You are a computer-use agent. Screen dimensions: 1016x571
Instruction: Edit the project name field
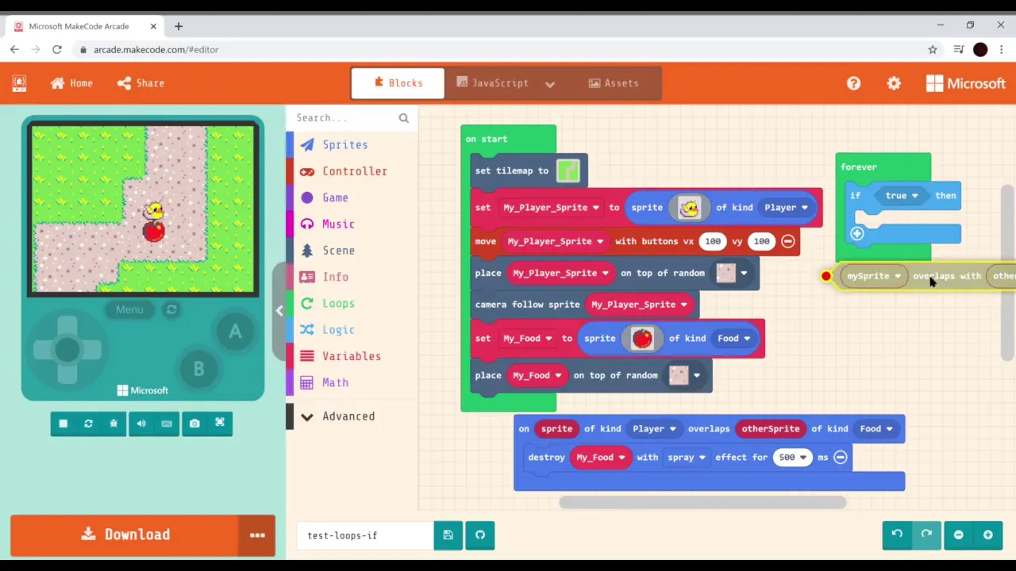pos(365,535)
